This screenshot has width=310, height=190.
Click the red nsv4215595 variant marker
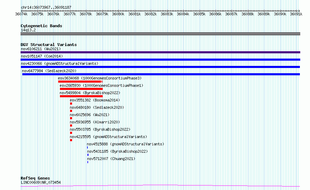71,140
